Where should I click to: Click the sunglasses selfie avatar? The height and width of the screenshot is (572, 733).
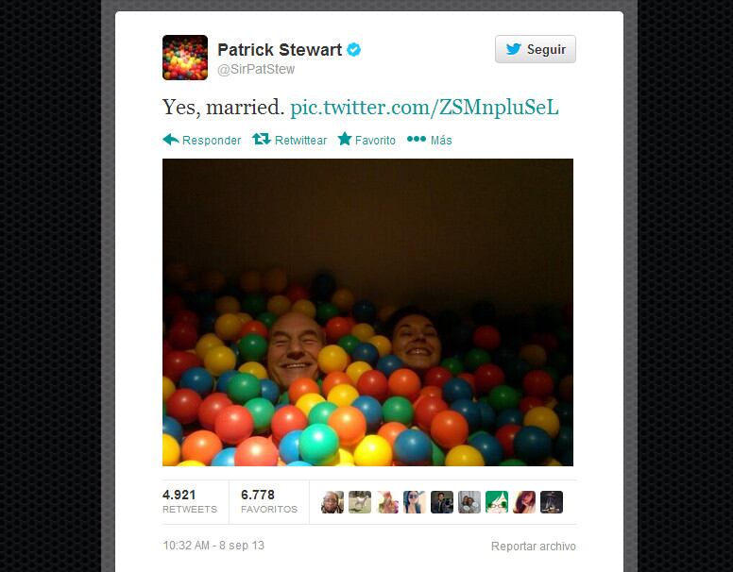pos(415,502)
